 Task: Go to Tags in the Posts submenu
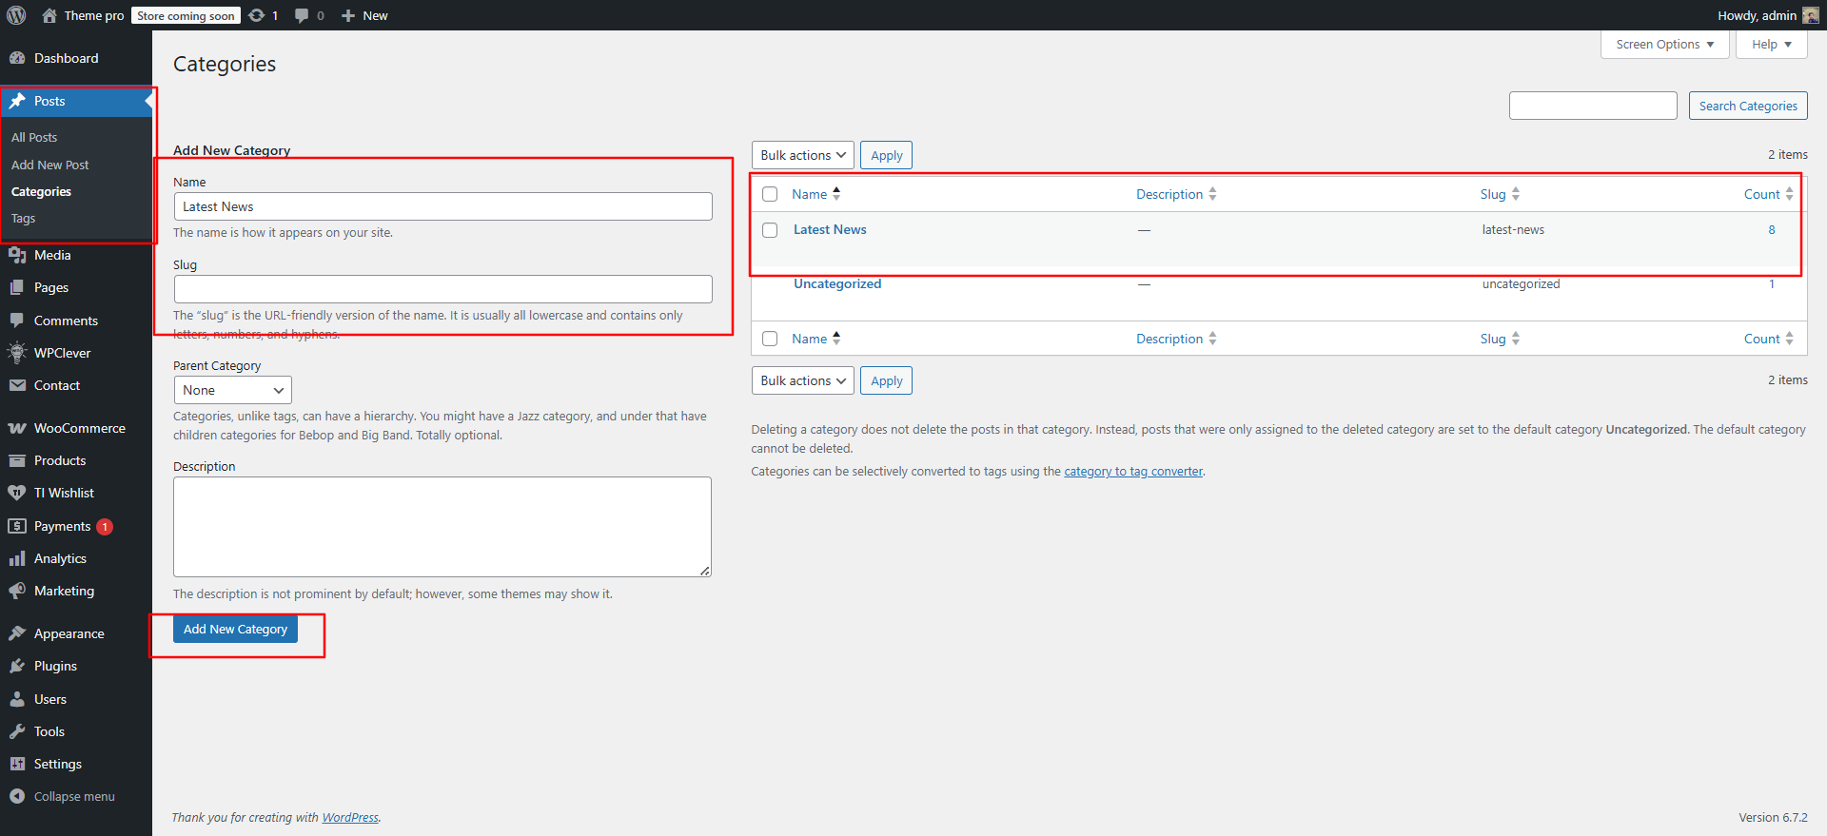pos(24,219)
